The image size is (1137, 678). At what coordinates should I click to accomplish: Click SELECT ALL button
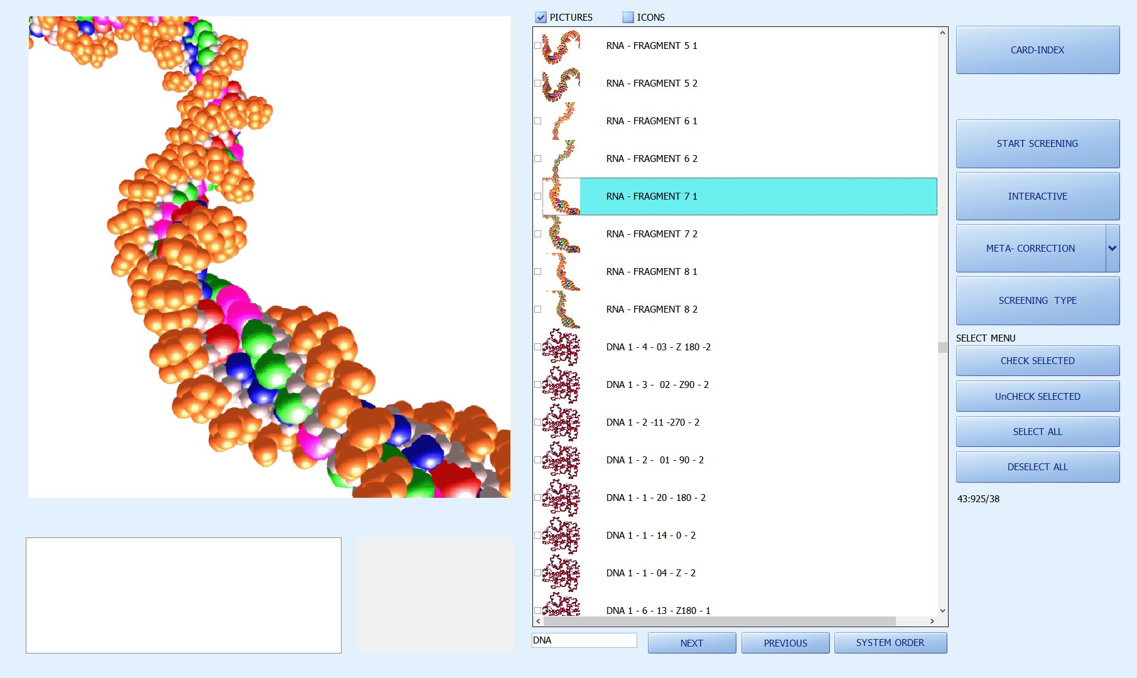[1037, 432]
